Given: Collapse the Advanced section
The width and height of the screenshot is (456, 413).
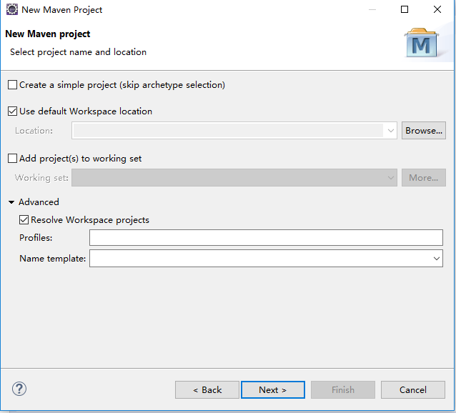Looking at the screenshot, I should click(x=11, y=202).
